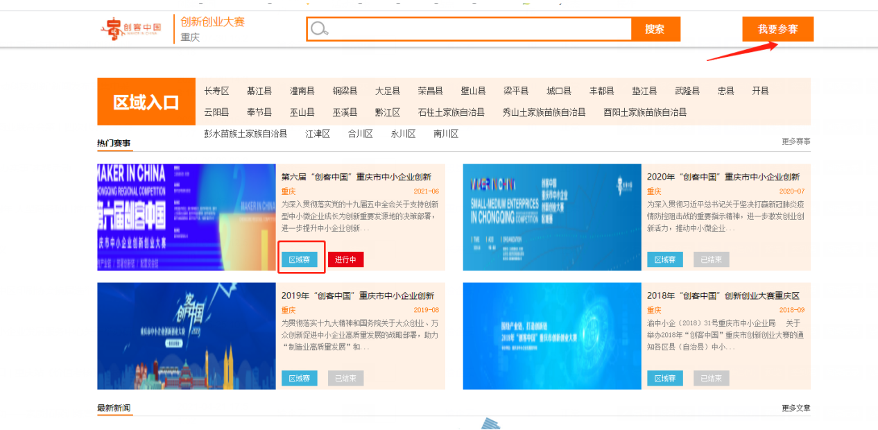Select 铜梁县 region
The height and width of the screenshot is (430, 878).
[x=345, y=91]
